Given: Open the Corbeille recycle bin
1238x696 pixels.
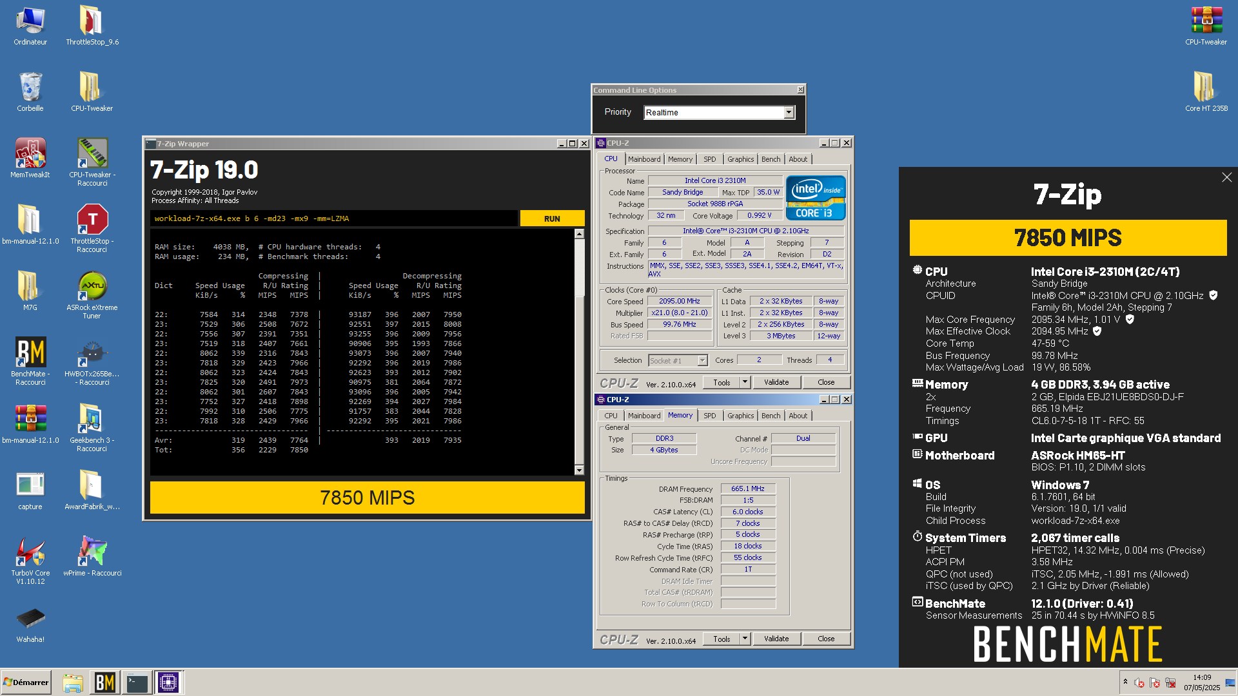Looking at the screenshot, I should tap(30, 92).
